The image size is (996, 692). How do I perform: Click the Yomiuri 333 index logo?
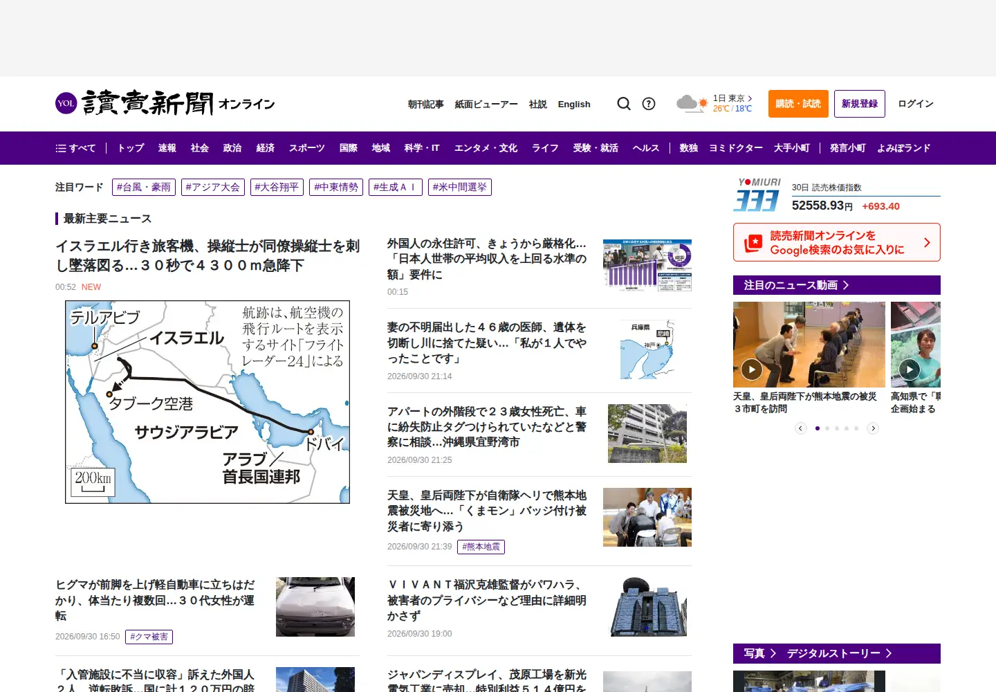(757, 194)
